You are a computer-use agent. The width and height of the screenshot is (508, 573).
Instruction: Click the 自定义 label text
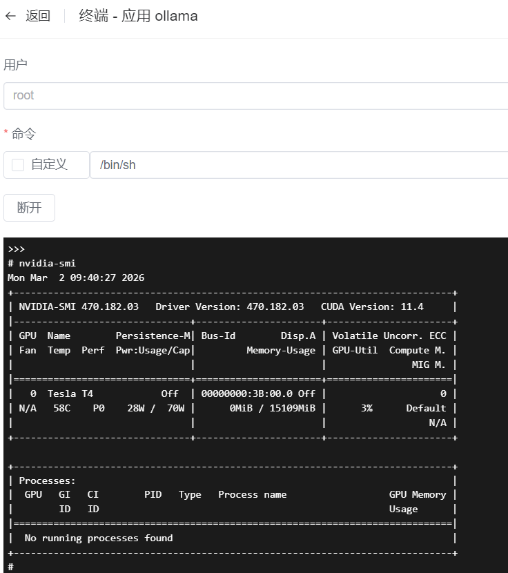click(x=49, y=165)
